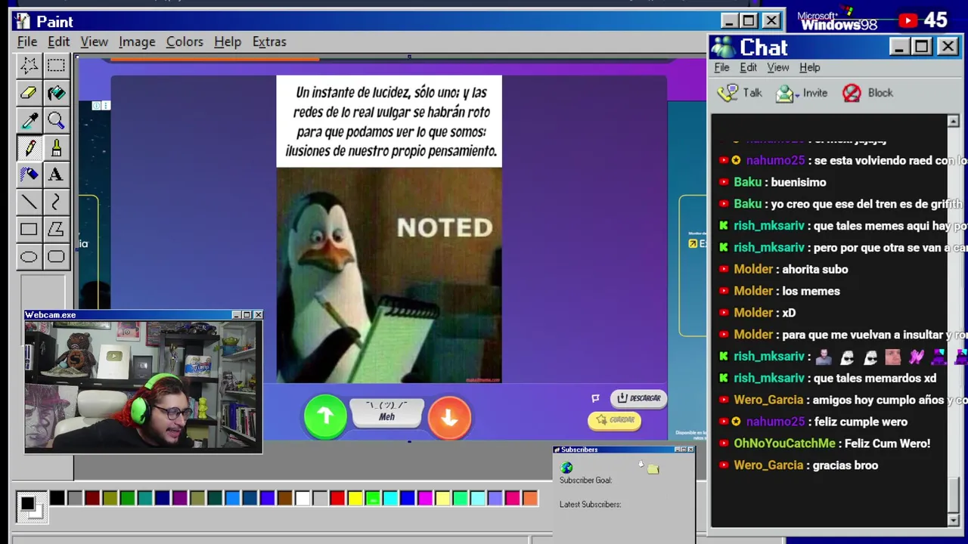This screenshot has height=544, width=968.
Task: Open the Colors menu
Action: click(185, 42)
